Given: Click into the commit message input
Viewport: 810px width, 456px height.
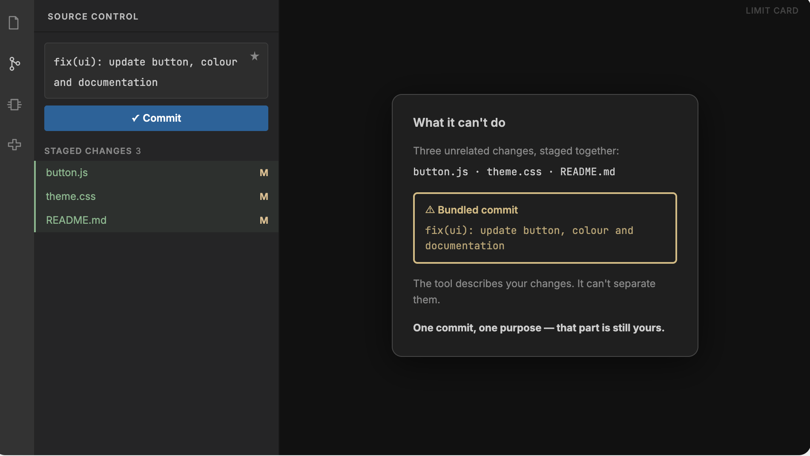Looking at the screenshot, I should tap(156, 71).
